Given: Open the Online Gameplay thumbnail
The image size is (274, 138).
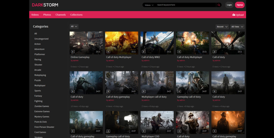Looking at the screenshot, I should tap(86, 43).
